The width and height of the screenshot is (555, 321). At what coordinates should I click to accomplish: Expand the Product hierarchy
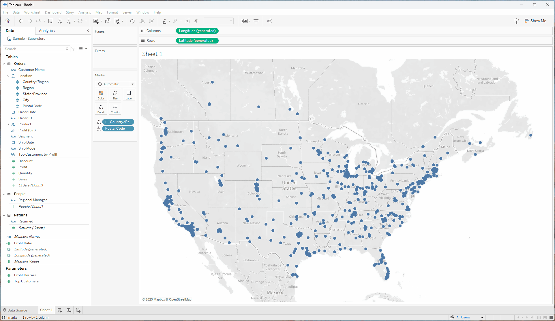(8, 124)
